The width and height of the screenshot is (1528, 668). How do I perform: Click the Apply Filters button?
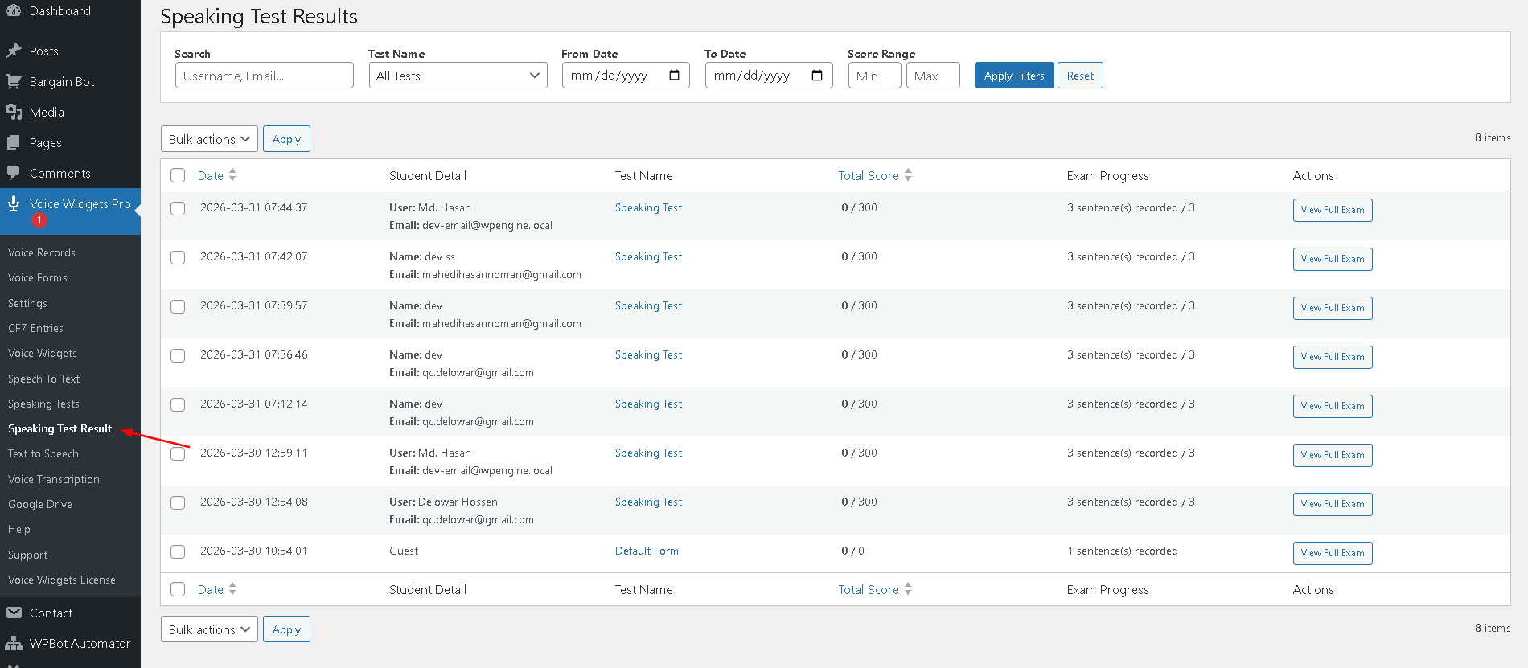pyautogui.click(x=1013, y=76)
